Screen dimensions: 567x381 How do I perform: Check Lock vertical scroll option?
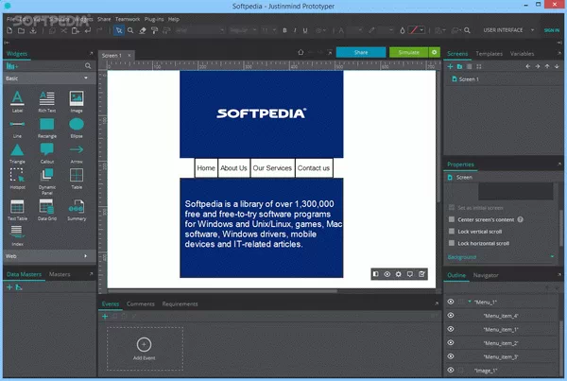(x=450, y=232)
